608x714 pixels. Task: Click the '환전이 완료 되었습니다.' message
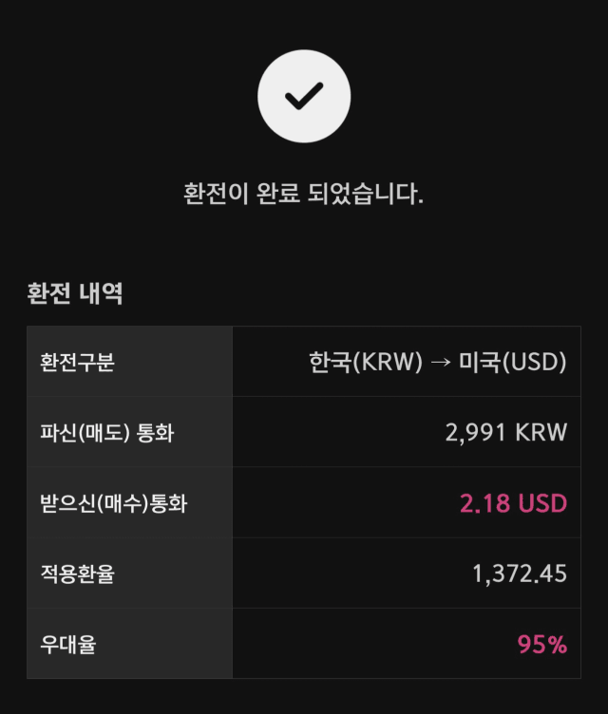click(304, 194)
